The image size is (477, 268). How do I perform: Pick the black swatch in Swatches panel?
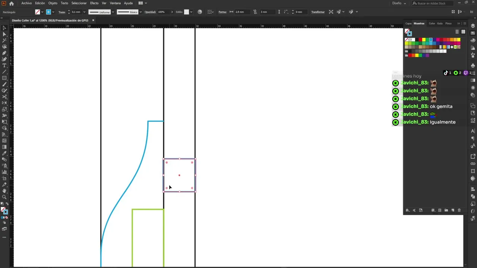(x=417, y=39)
